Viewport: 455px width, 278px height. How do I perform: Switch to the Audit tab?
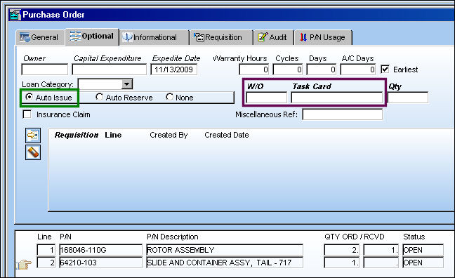coord(273,37)
